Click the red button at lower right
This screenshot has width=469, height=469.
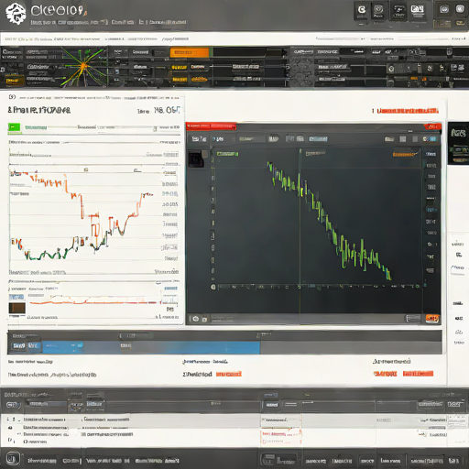[418, 374]
